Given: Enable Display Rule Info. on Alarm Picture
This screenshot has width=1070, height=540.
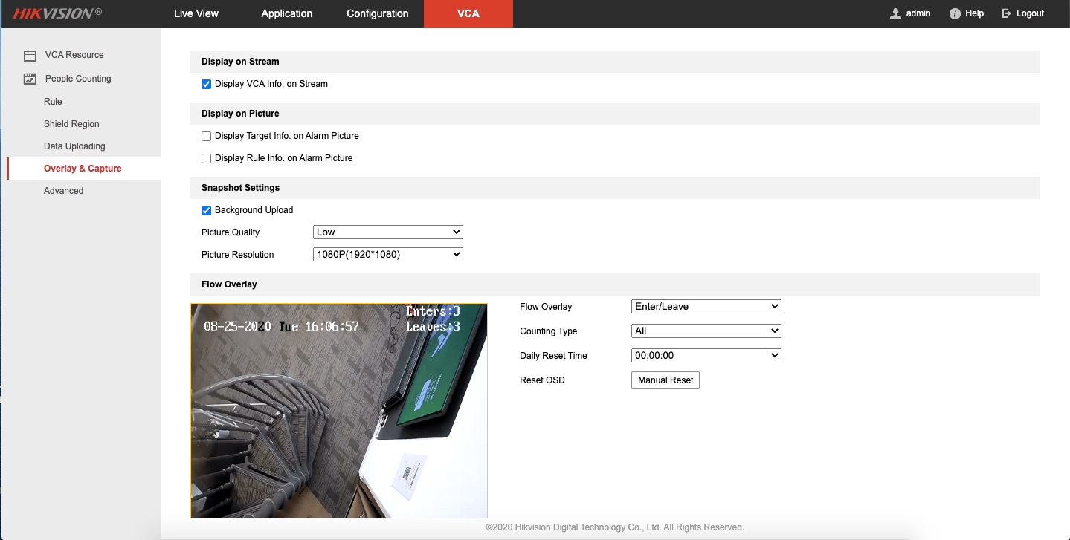Looking at the screenshot, I should click(x=207, y=158).
